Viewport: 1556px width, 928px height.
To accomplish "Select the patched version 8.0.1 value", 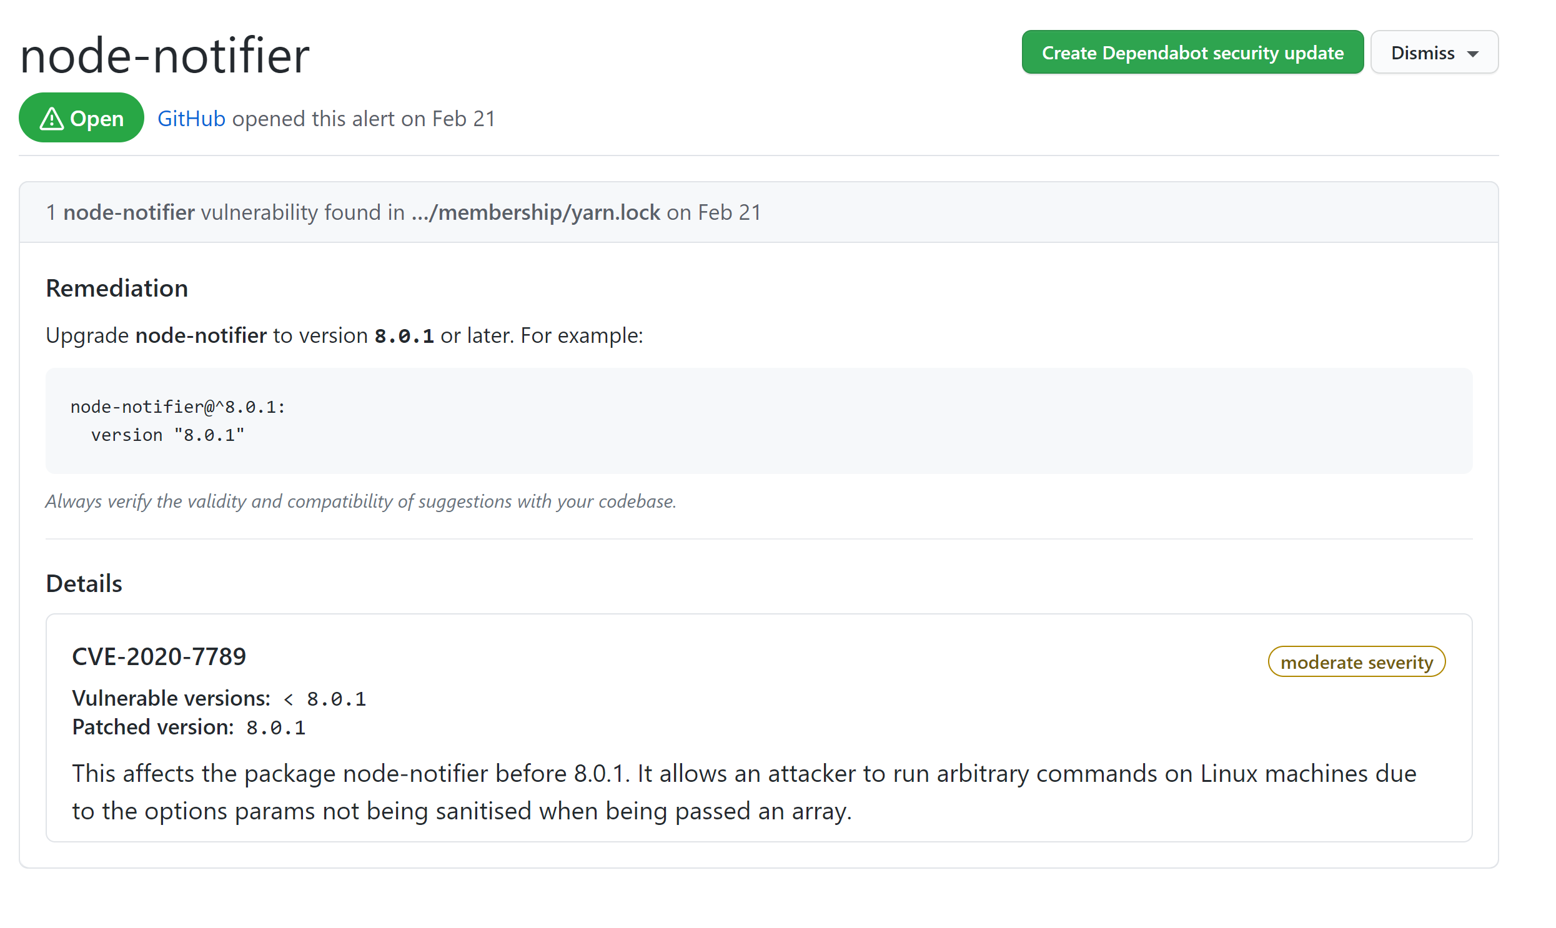I will pos(276,727).
